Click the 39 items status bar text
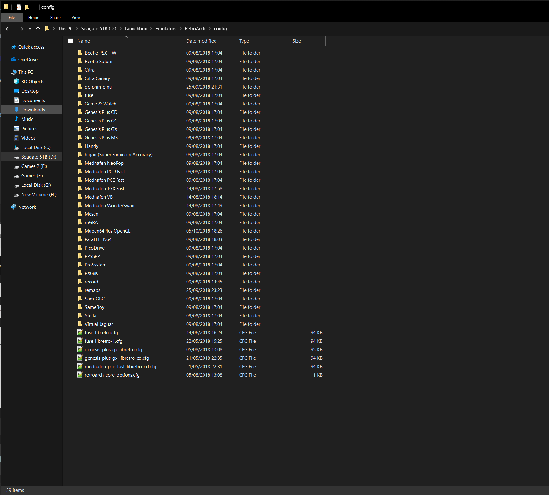The image size is (549, 495). click(x=15, y=490)
